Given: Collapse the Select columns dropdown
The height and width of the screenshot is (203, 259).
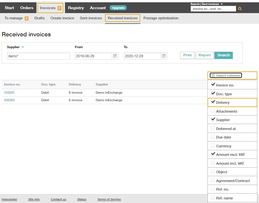Looking at the screenshot, I should [x=226, y=75].
